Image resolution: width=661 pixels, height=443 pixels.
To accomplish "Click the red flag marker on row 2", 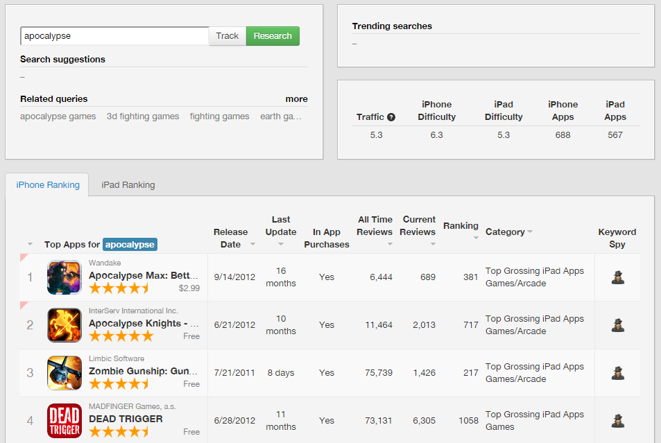I will 23,305.
